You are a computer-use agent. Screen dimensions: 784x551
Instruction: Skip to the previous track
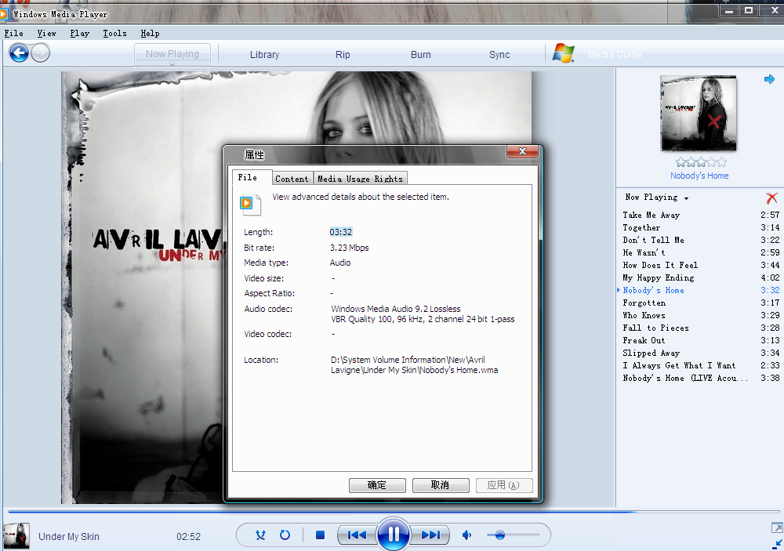tap(357, 535)
